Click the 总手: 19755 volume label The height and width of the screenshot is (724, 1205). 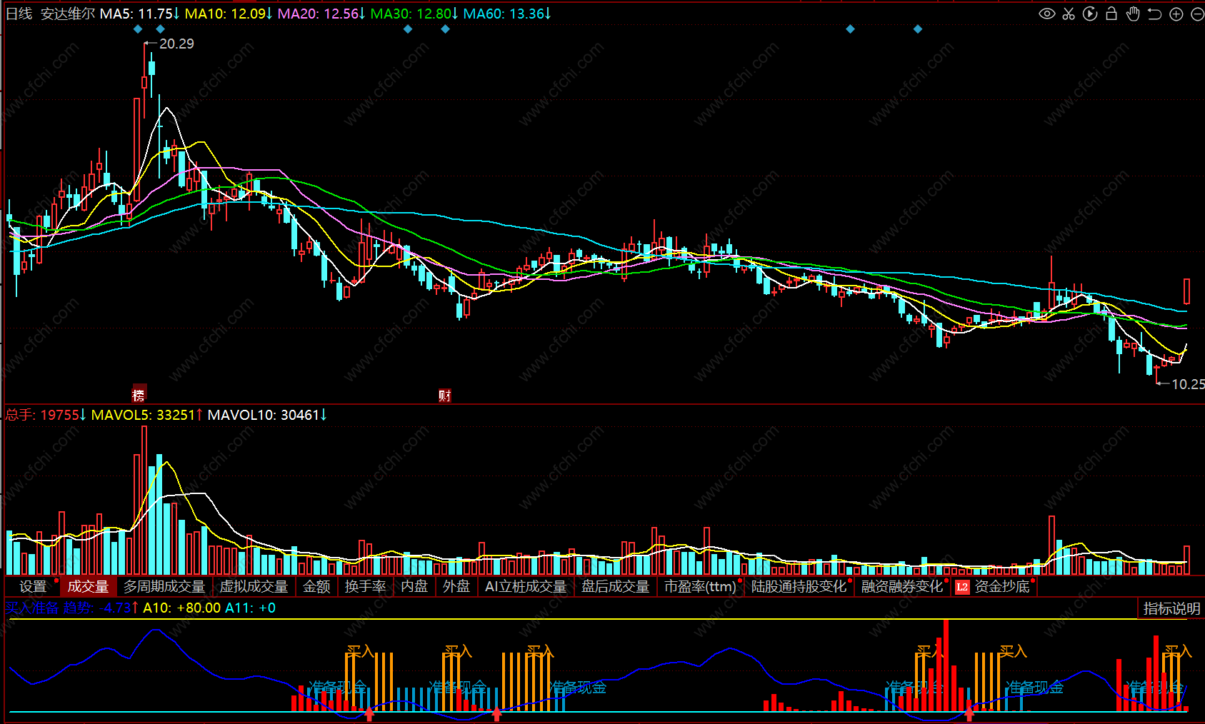pyautogui.click(x=46, y=415)
